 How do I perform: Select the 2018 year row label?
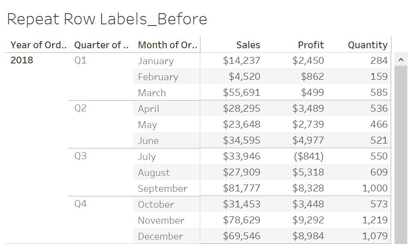click(x=22, y=60)
